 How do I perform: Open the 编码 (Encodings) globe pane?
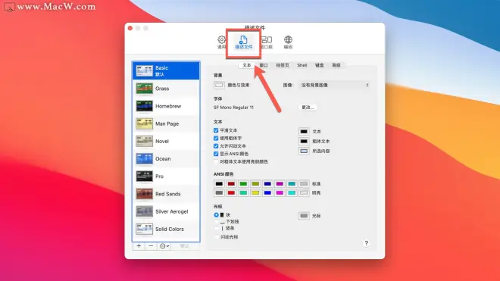click(x=288, y=42)
